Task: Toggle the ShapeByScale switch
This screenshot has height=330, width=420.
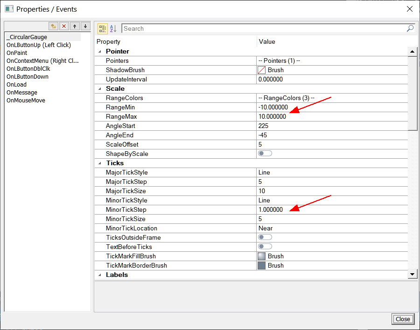Action: [x=265, y=154]
